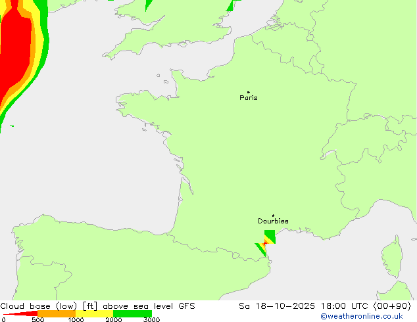417x322 pixels.
Task: Click the legend value 1000
Action: [76, 319]
